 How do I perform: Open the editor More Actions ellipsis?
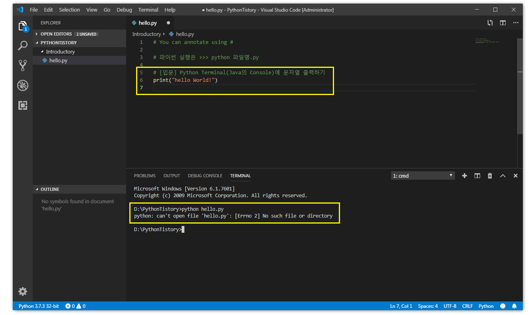pyautogui.click(x=516, y=23)
